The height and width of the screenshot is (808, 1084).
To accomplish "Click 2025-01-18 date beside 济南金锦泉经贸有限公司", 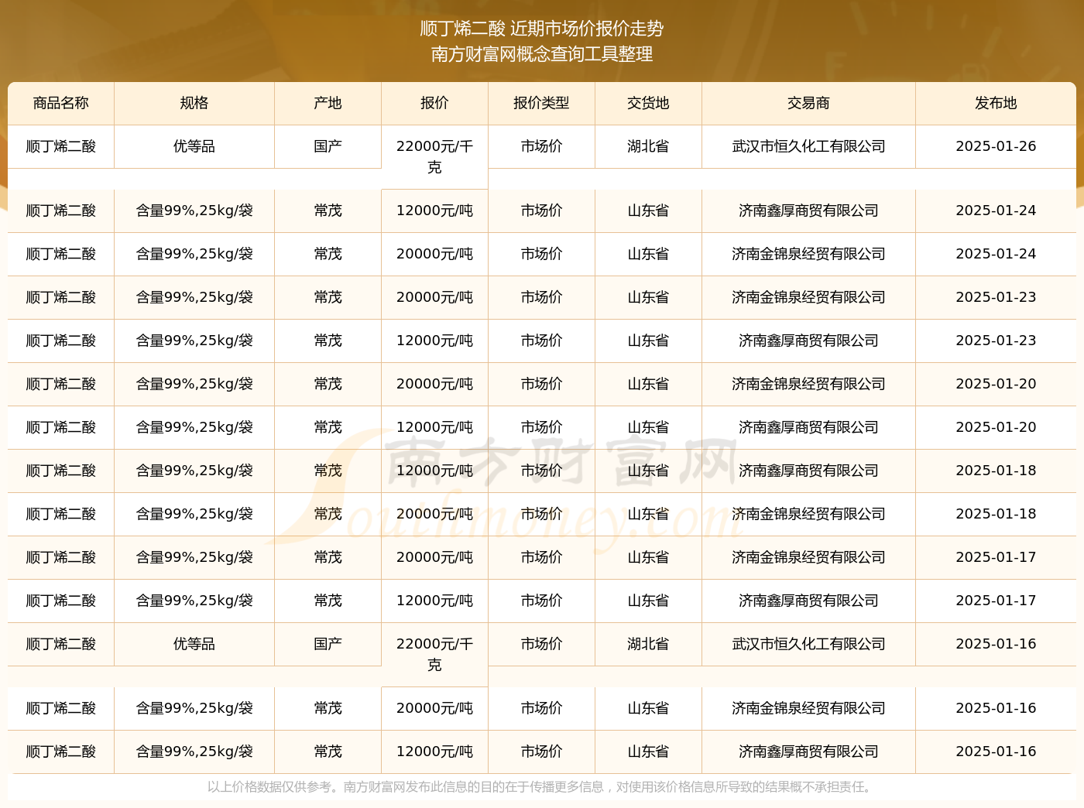I will point(996,514).
